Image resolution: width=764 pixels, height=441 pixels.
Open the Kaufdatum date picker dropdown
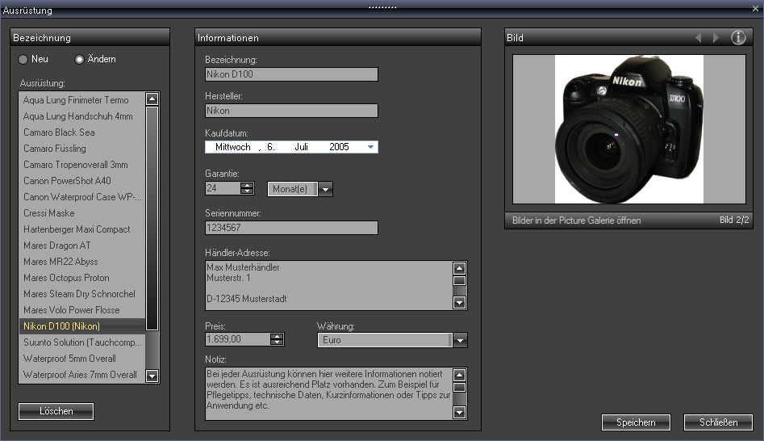coord(370,147)
